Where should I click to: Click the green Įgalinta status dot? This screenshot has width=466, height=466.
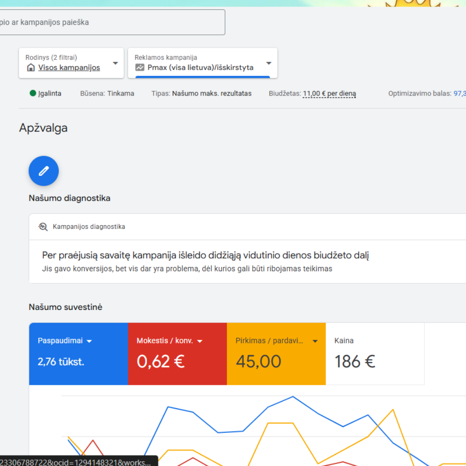[x=33, y=93]
